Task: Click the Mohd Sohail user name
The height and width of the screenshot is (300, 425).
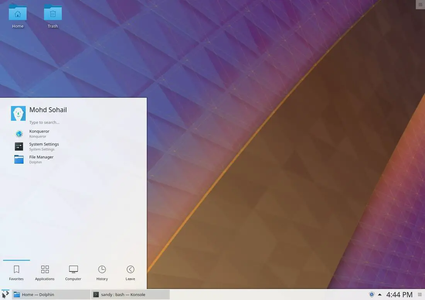Action: [48, 110]
